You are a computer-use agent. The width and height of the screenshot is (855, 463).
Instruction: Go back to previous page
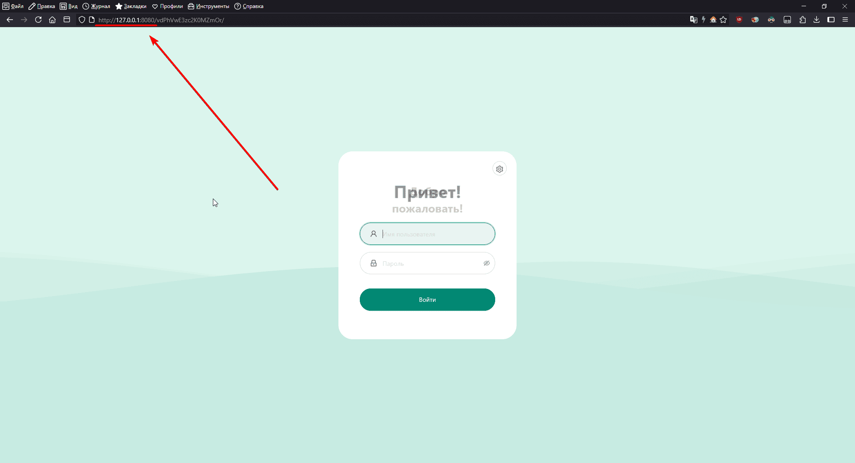[10, 20]
